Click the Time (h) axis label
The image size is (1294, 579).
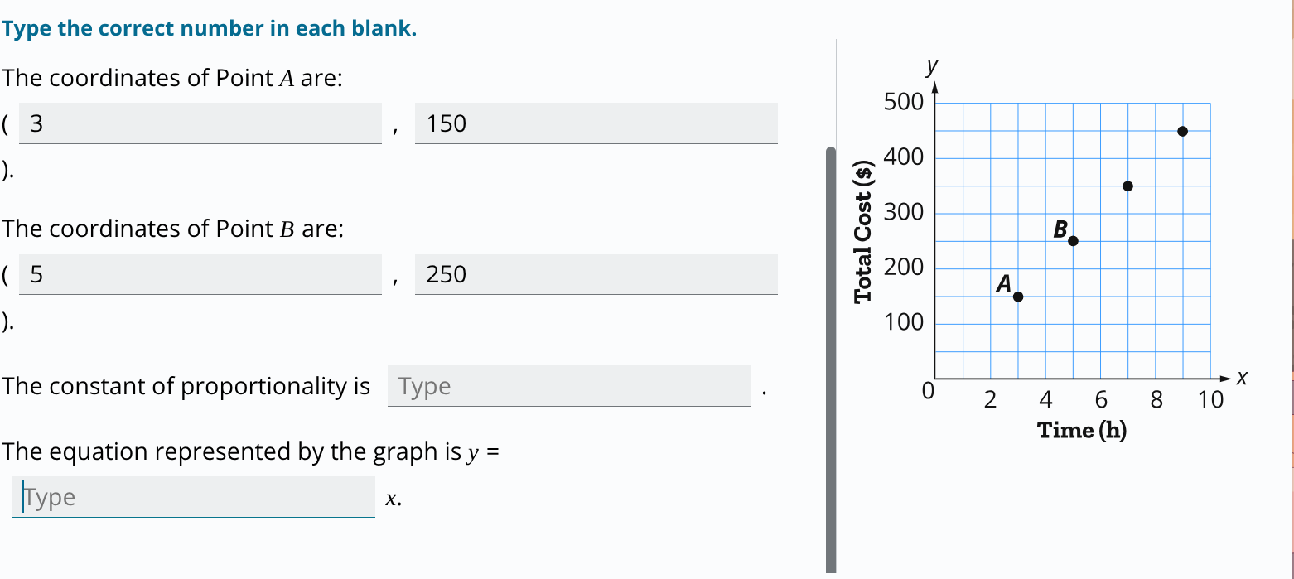click(x=1084, y=431)
